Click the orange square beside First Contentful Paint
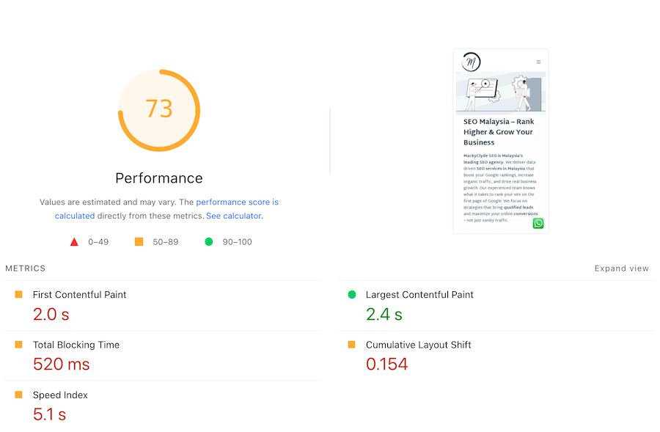 [19, 294]
